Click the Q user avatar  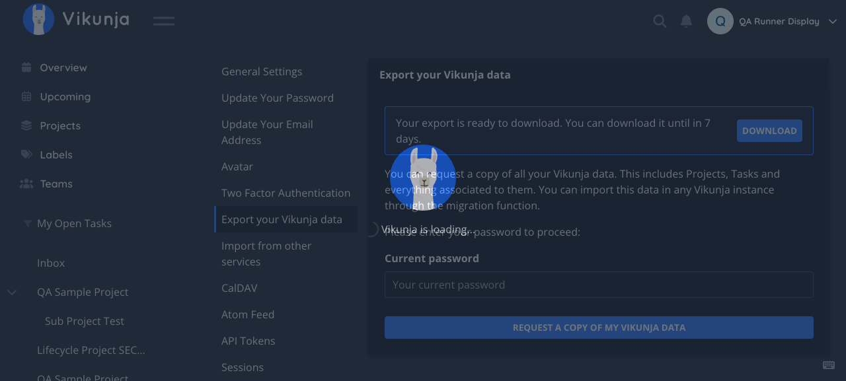click(x=720, y=21)
